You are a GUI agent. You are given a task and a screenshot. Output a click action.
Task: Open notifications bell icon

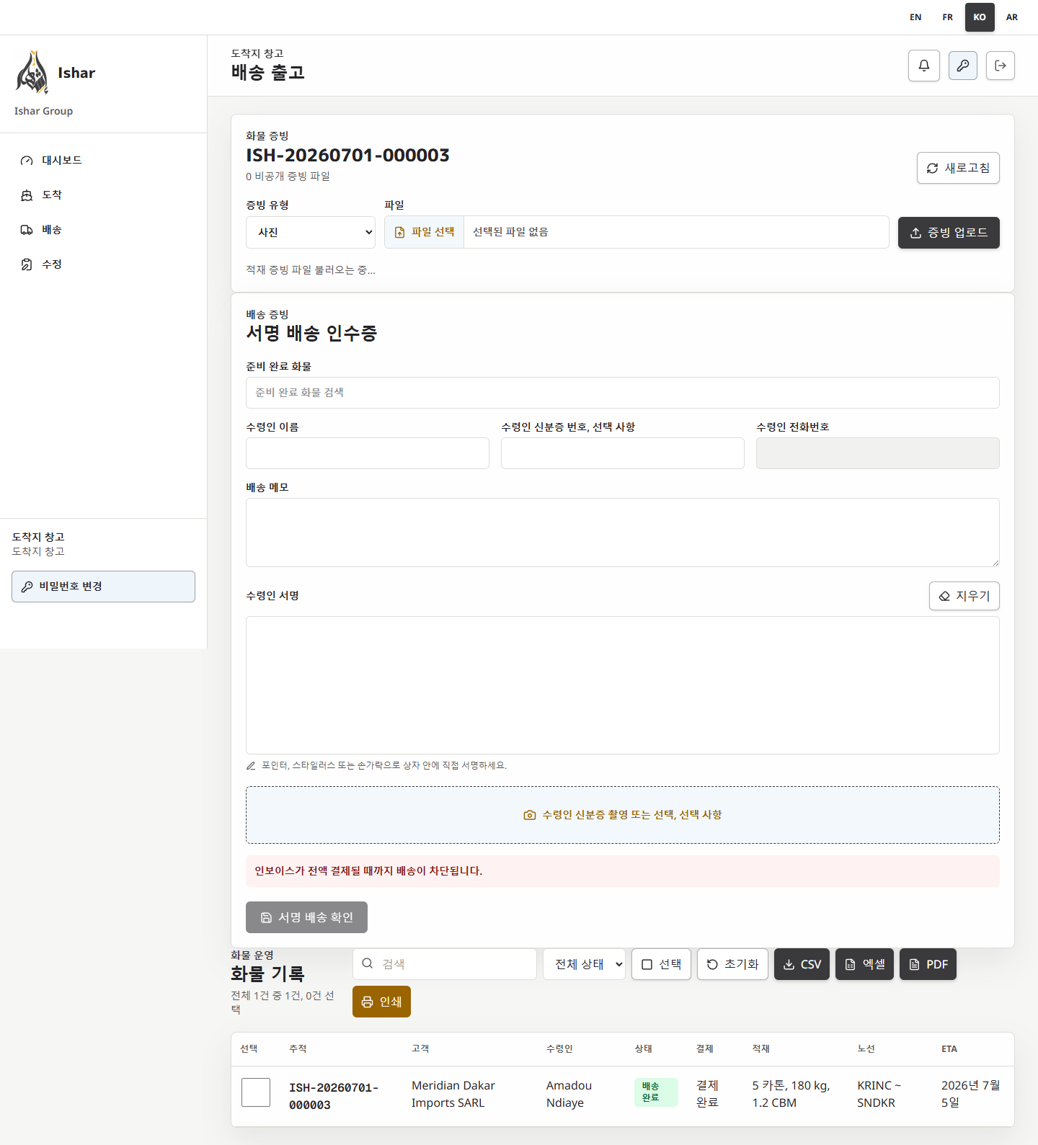(x=924, y=66)
